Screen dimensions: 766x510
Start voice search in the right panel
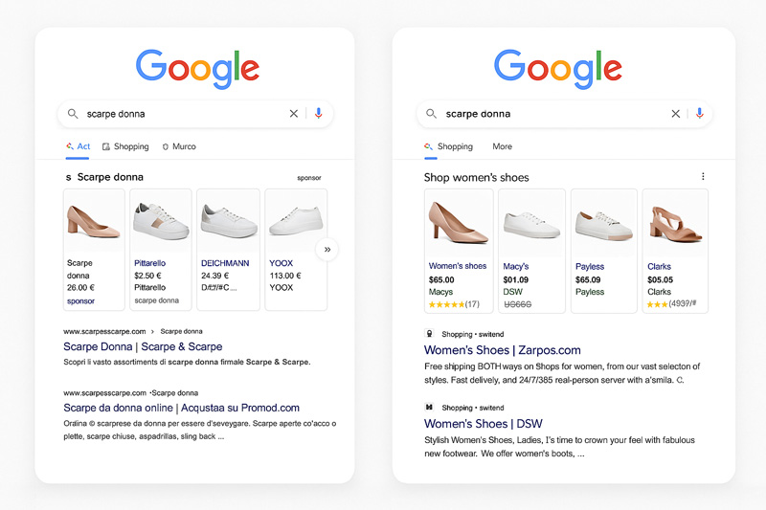pos(700,113)
